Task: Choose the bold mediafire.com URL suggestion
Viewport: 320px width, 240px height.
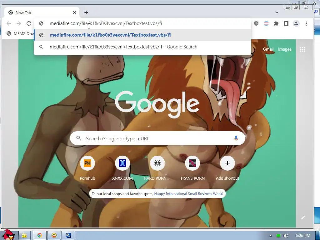Action: coord(142,35)
